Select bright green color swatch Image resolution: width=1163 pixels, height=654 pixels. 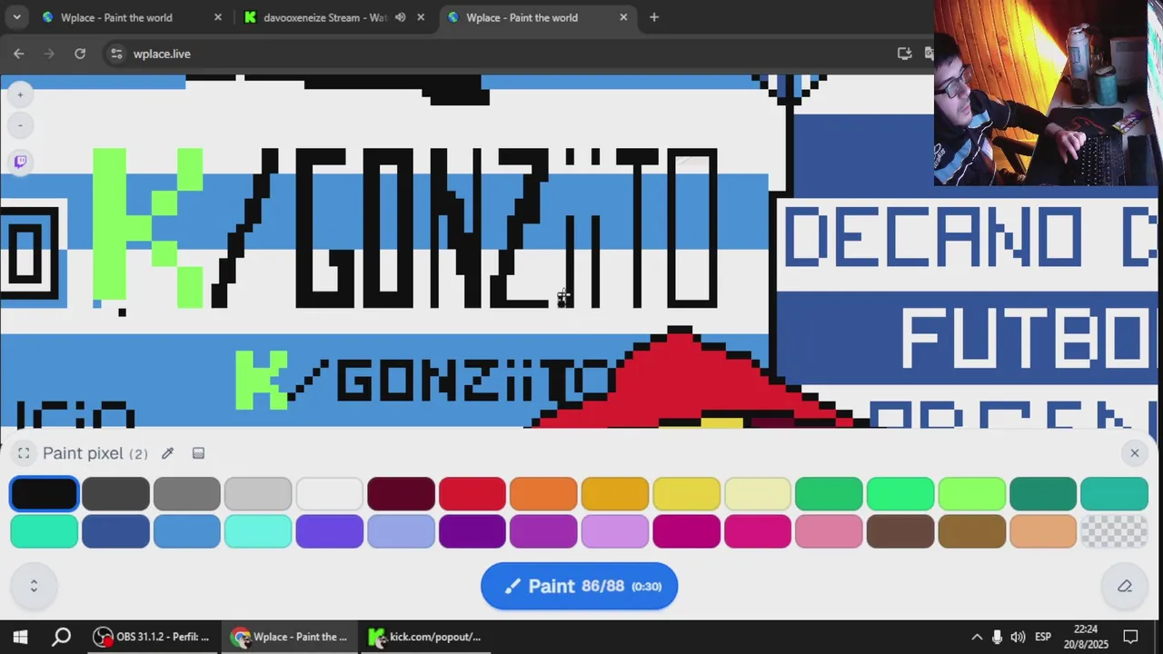900,494
